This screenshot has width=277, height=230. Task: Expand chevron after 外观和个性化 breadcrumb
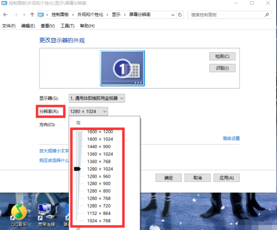point(107,15)
